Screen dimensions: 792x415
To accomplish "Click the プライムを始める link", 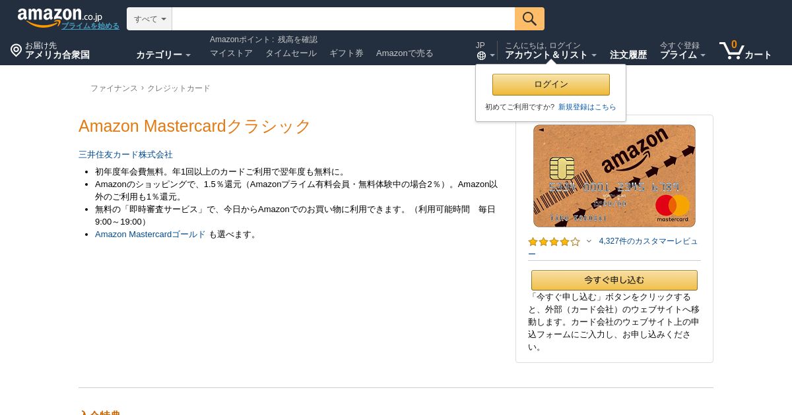I will coord(90,26).
